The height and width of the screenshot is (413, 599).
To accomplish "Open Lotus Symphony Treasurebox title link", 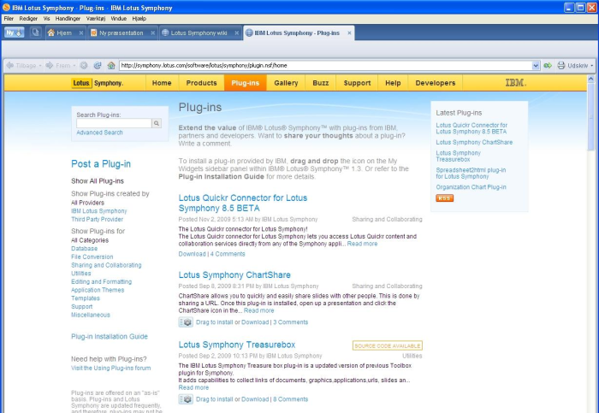I will point(237,345).
